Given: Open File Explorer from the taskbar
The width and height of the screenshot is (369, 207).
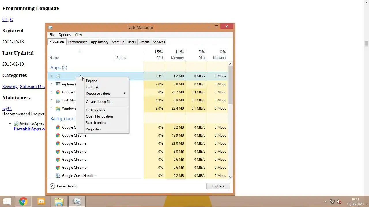Looking at the screenshot, I should click(x=59, y=202).
